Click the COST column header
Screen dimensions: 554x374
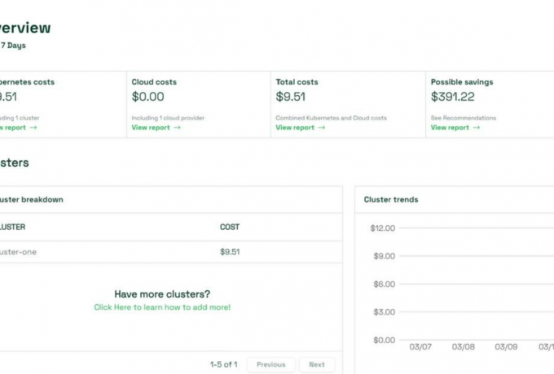[x=230, y=227]
